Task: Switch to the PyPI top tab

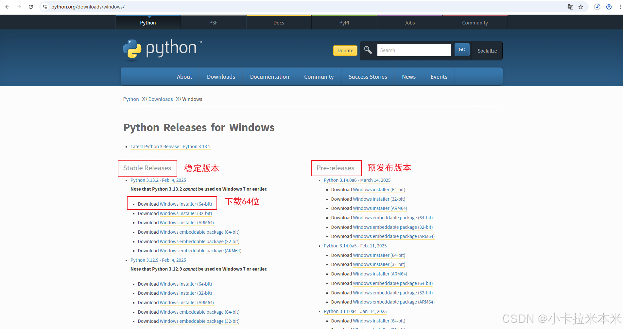Action: [x=344, y=23]
